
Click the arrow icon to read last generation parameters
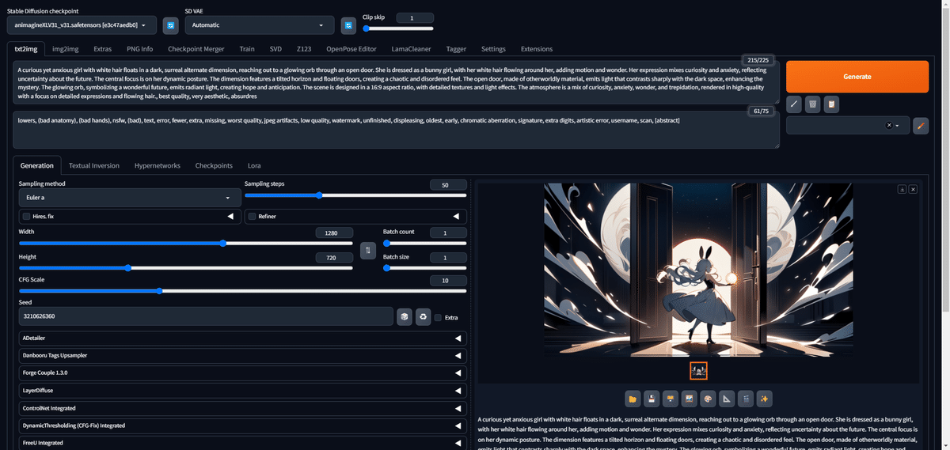click(x=794, y=104)
